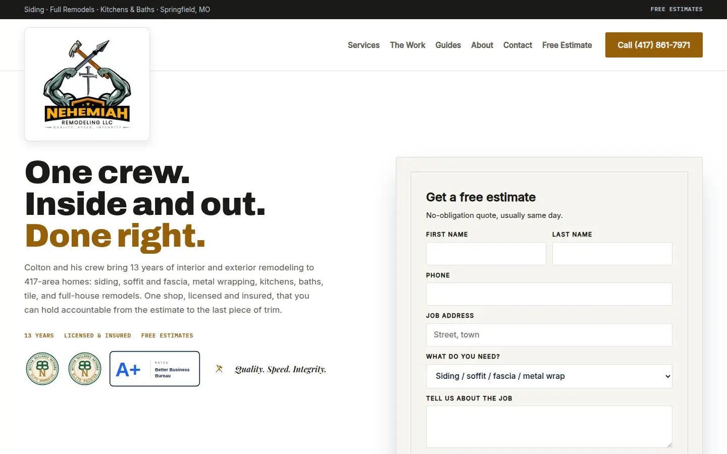Click the Get a free estimate heading
727x454 pixels.
click(x=481, y=197)
